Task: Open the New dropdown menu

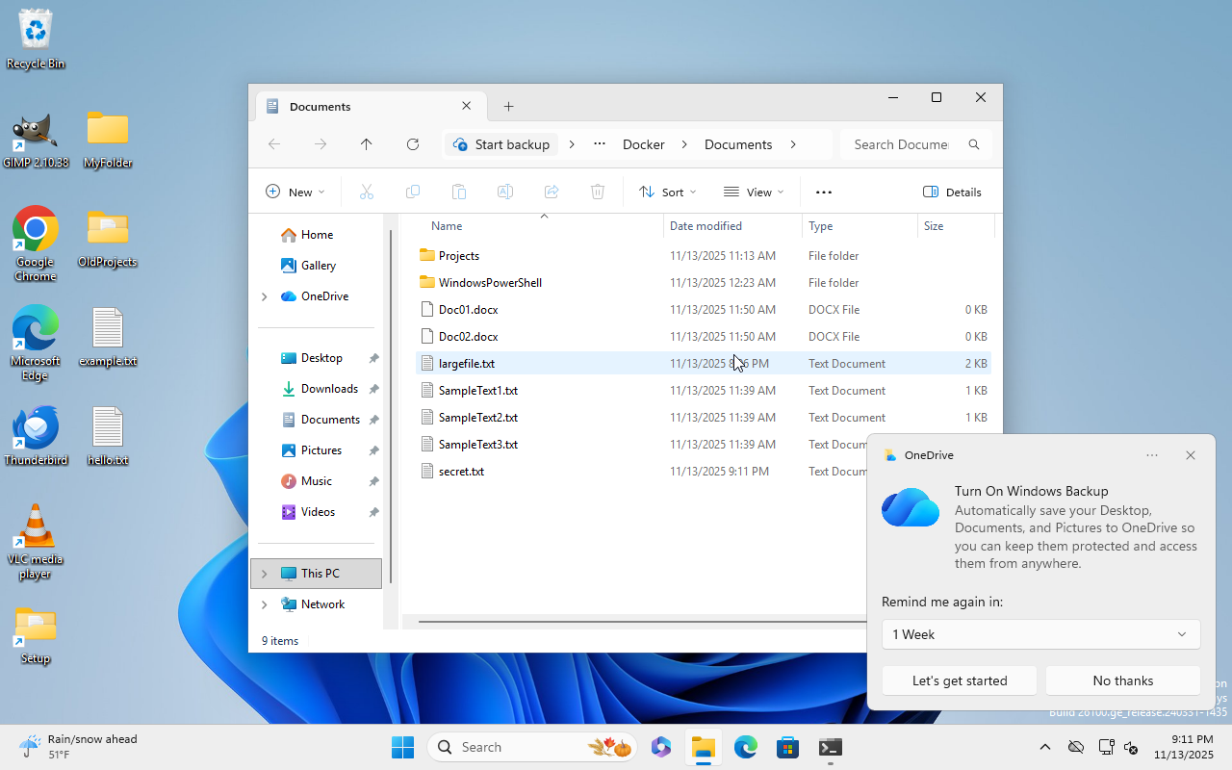Action: coord(295,192)
